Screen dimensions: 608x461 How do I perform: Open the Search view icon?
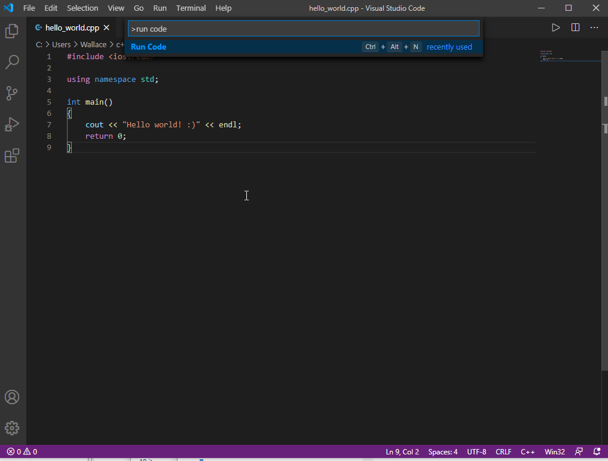point(12,62)
